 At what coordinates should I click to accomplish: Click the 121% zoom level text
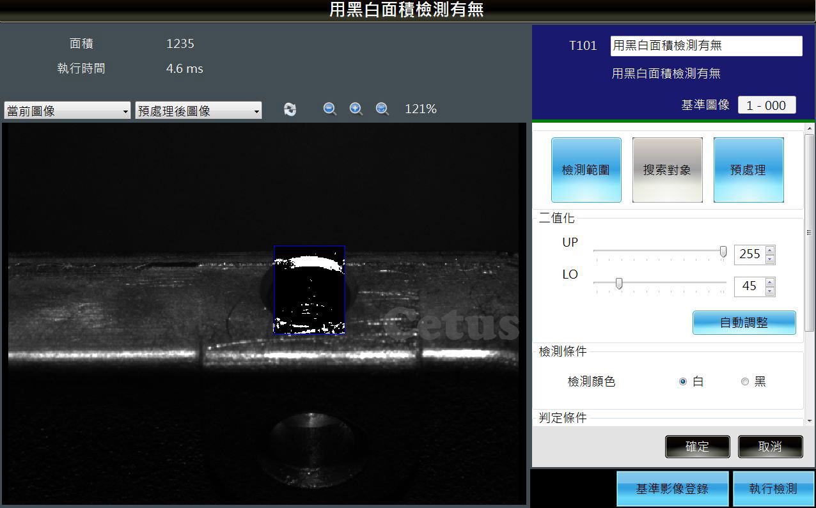tap(421, 109)
